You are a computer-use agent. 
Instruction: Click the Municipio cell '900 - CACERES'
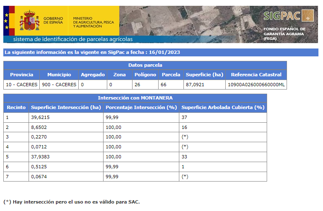(x=59, y=85)
